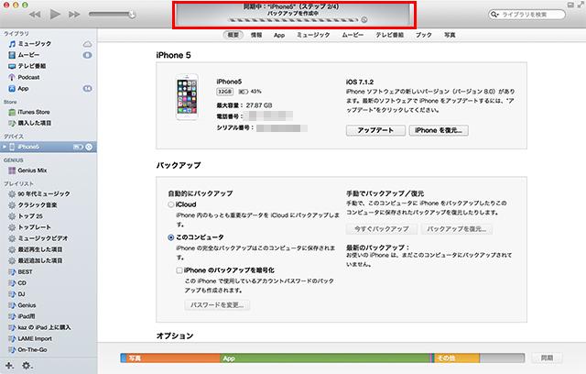Click the badge beside App in sidebar

[87, 89]
